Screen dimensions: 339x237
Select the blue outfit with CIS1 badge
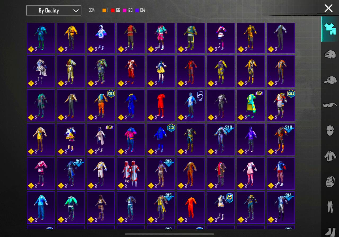pos(161,139)
